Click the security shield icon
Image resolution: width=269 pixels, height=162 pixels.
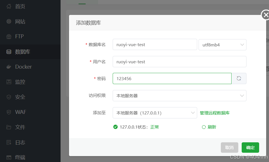(x=9, y=97)
